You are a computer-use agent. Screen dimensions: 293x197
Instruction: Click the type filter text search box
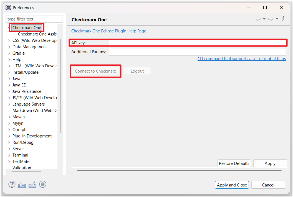click(x=34, y=19)
